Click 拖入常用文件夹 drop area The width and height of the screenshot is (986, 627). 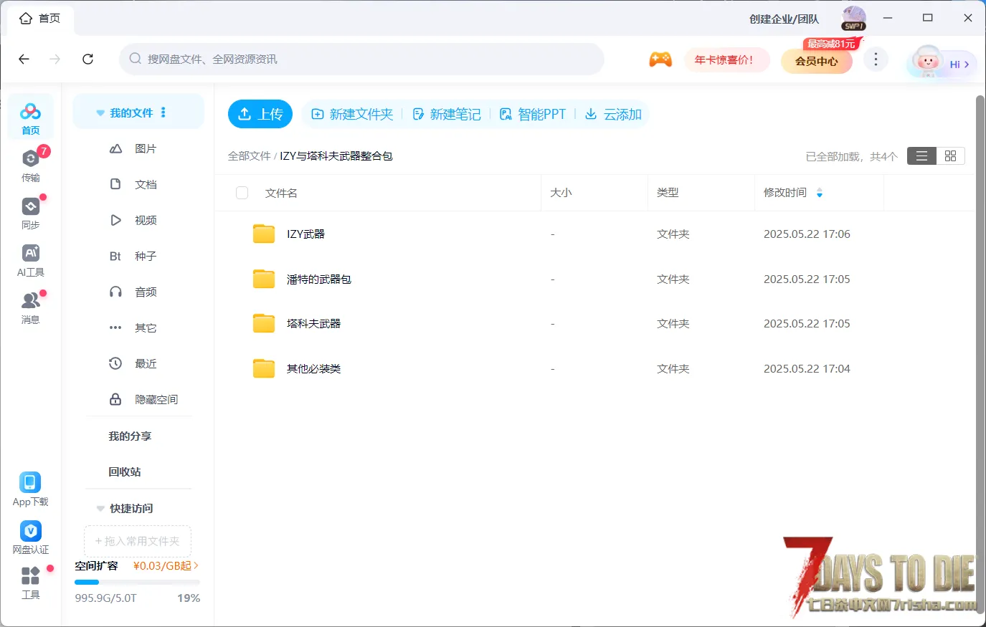(138, 541)
